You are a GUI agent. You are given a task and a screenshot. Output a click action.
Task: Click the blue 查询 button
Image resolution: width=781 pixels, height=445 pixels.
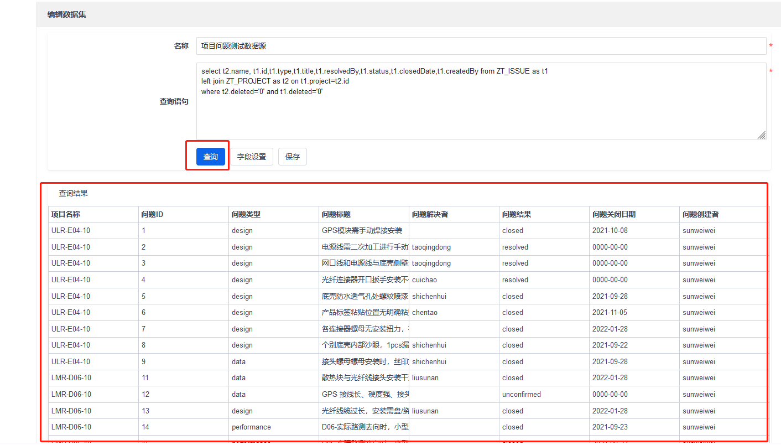(211, 157)
